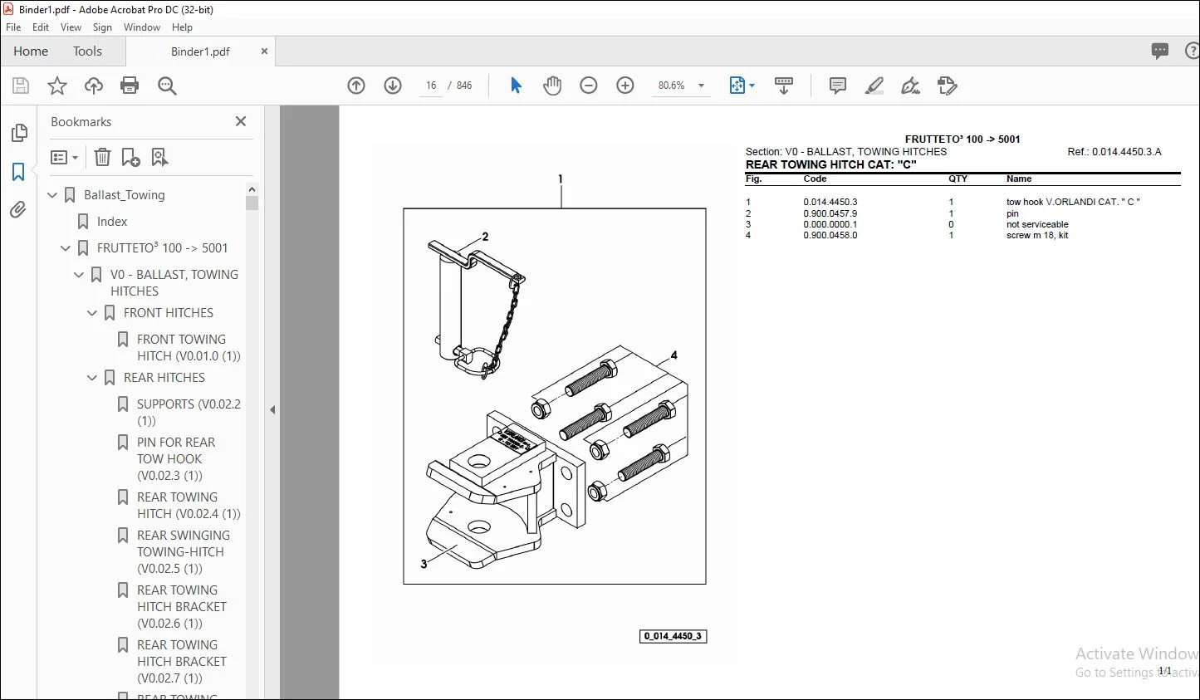Add a new bookmark icon
The width and height of the screenshot is (1200, 700).
coord(130,157)
